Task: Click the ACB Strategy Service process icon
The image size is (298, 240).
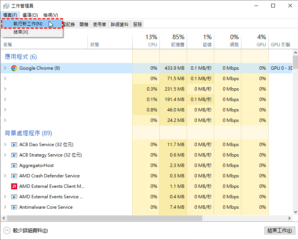Action: [x=14, y=155]
